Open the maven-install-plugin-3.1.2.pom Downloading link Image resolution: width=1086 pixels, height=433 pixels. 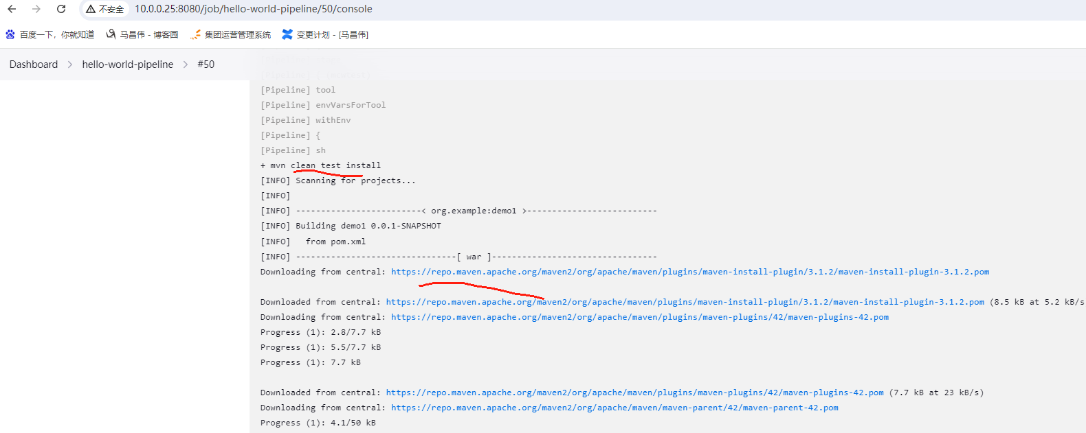coord(690,272)
